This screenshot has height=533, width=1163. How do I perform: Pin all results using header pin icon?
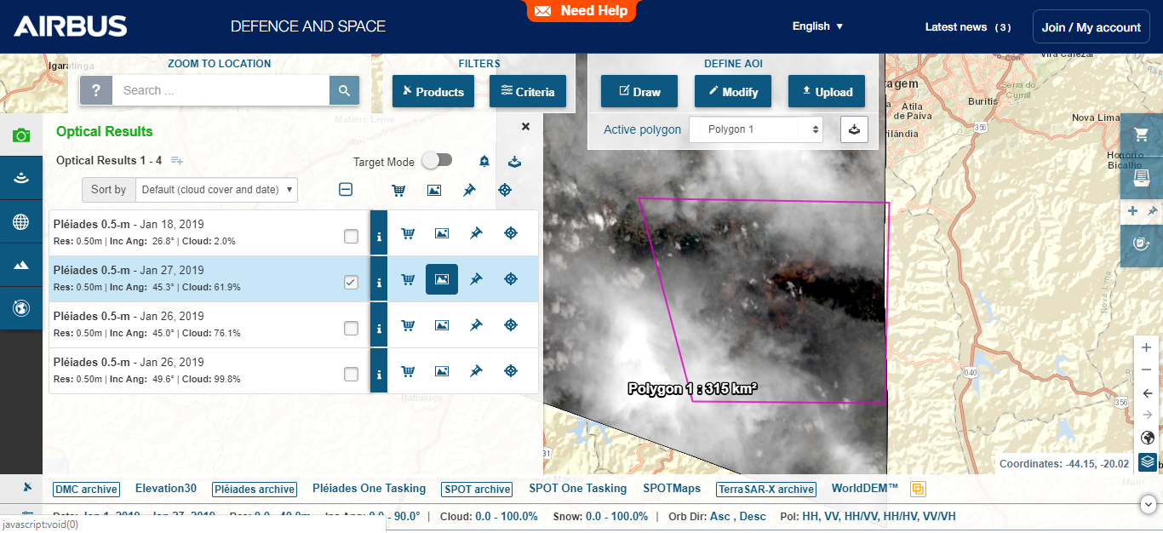click(469, 190)
